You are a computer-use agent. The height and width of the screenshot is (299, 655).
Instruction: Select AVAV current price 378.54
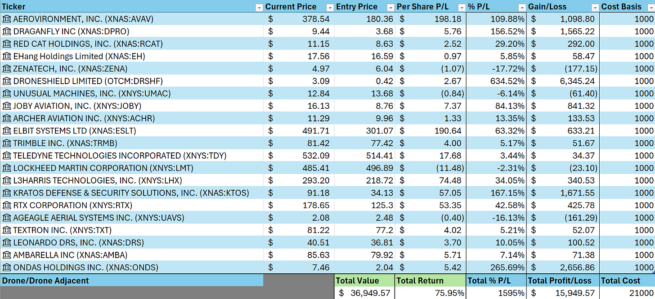click(x=299, y=19)
